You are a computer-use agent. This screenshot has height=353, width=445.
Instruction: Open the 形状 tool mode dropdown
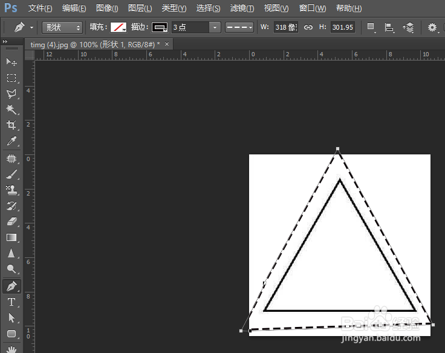point(62,28)
